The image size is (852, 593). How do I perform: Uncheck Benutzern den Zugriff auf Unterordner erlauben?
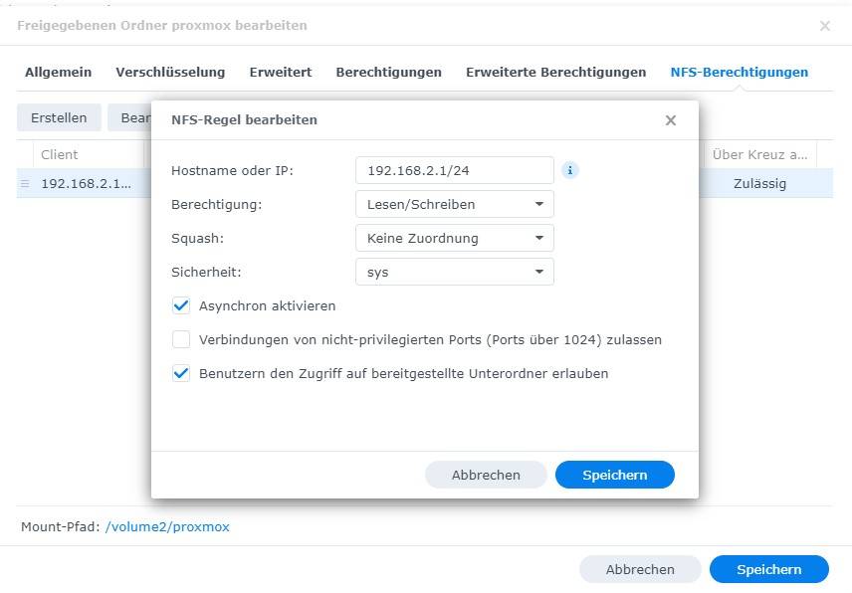[x=181, y=373]
